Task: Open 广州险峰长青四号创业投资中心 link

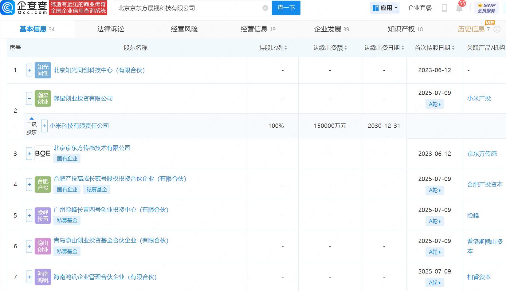Action: pos(111,210)
